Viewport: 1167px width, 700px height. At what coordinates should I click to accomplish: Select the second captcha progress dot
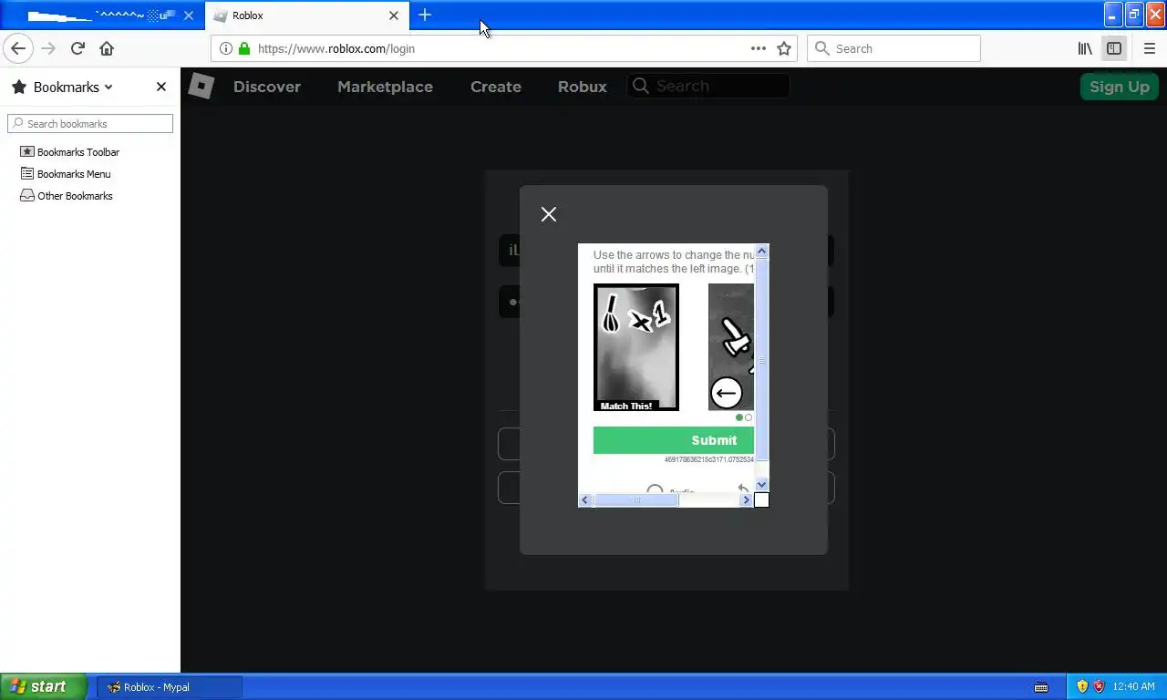click(749, 417)
